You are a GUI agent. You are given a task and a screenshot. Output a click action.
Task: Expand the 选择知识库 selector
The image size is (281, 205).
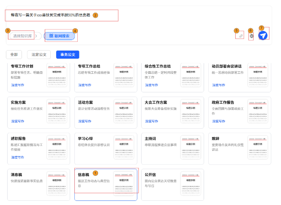click(22, 36)
